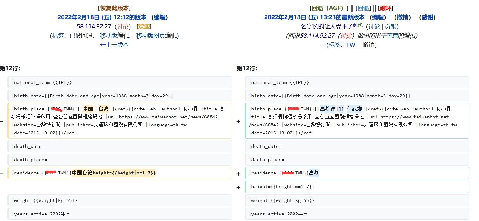Click the added height={{height|m=1.7}} line
The height and width of the screenshot is (221, 479).
coord(357,187)
